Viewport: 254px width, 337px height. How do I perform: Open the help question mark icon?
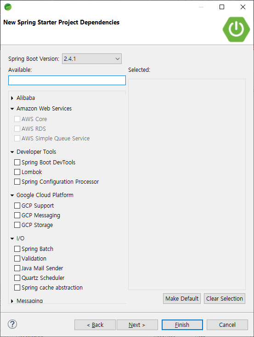(x=12, y=324)
